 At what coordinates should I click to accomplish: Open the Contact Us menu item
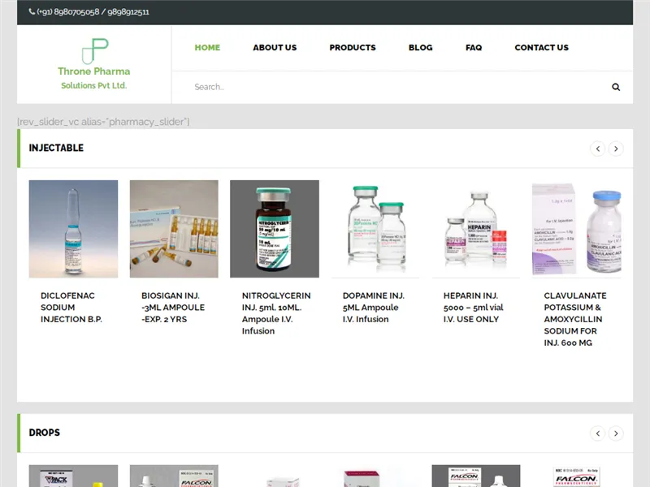point(541,48)
